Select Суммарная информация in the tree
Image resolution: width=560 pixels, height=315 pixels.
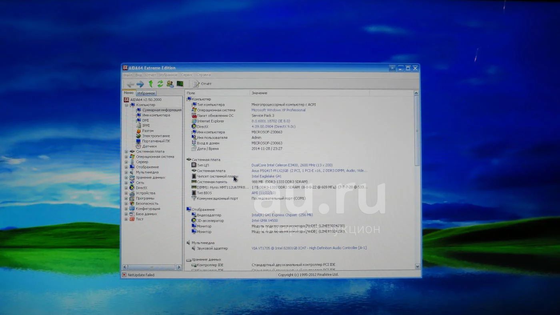click(x=162, y=110)
